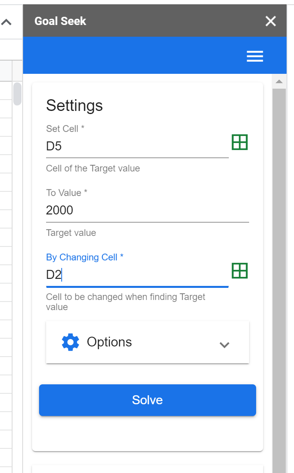The height and width of the screenshot is (473, 294).
Task: Click the blue By Changing Cell label
Action: 85,257
